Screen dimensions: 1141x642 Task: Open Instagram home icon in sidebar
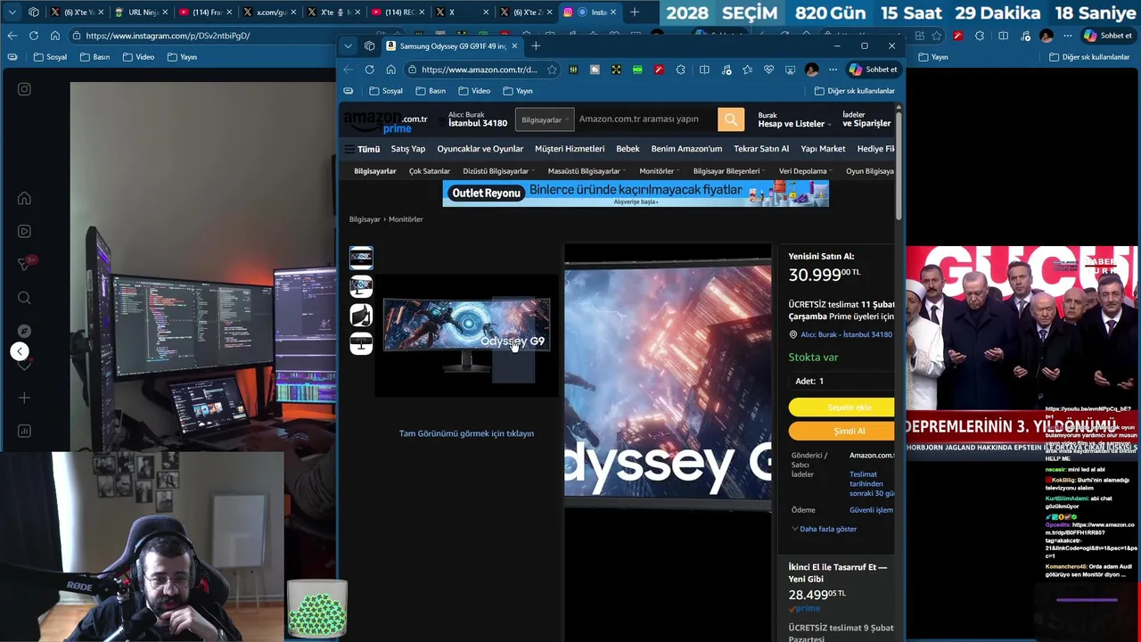click(24, 198)
